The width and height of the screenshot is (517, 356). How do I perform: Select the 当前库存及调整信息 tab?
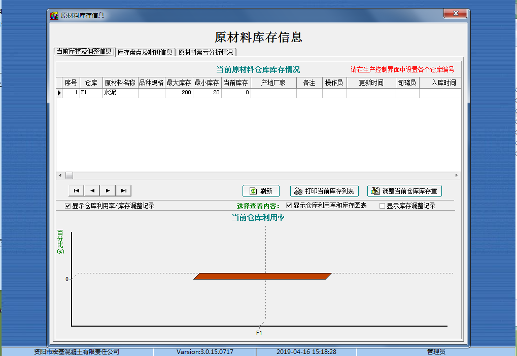pos(84,52)
